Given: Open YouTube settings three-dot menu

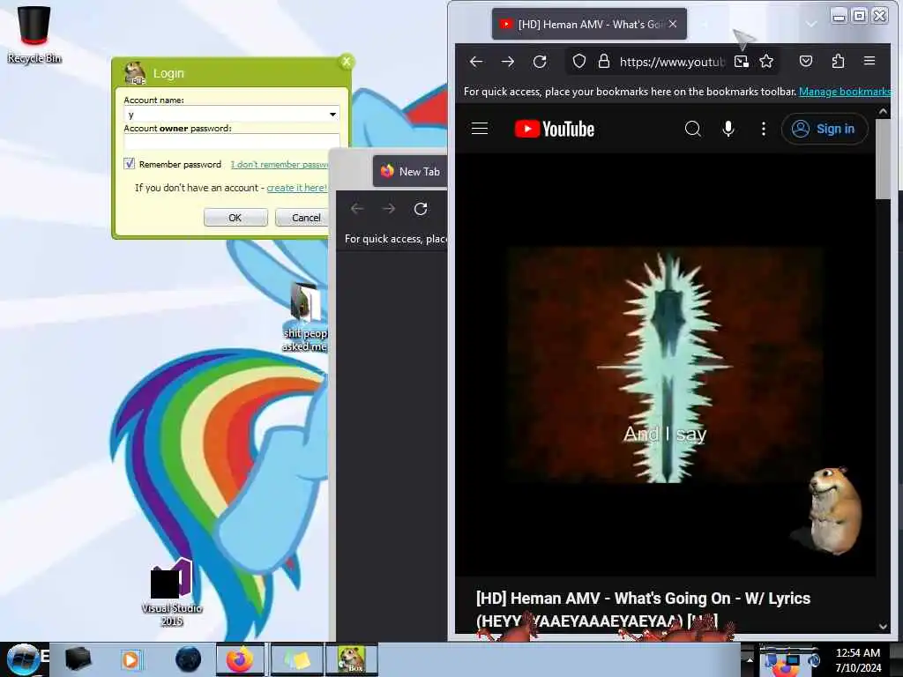Looking at the screenshot, I should [764, 129].
